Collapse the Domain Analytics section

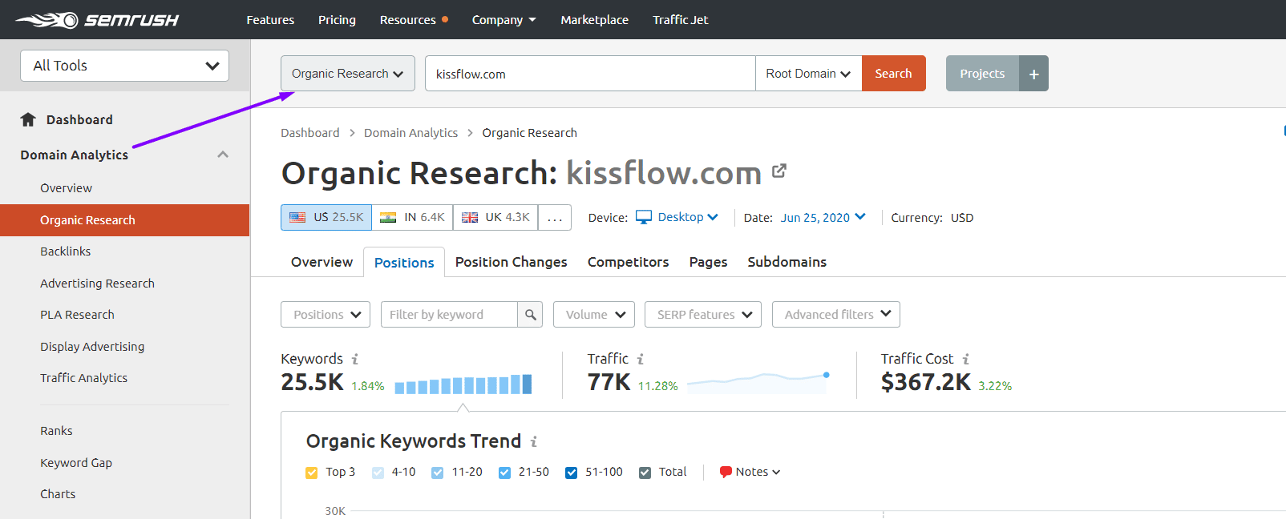tap(223, 155)
